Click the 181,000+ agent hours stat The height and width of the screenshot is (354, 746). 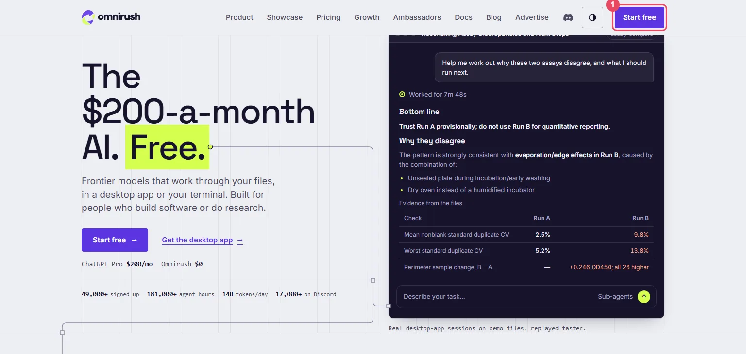click(x=180, y=294)
